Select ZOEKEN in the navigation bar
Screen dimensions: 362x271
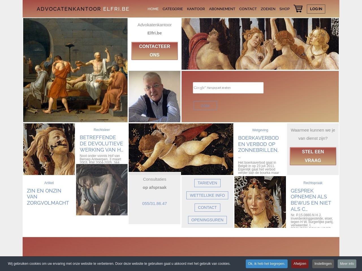268,9
